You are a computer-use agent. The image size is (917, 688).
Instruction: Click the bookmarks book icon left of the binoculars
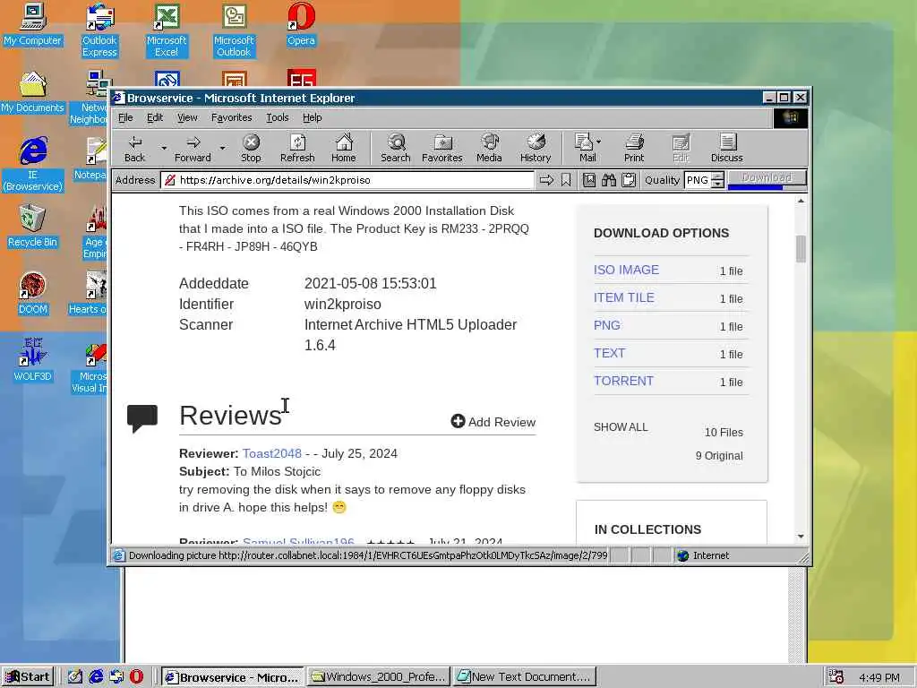pyautogui.click(x=589, y=180)
